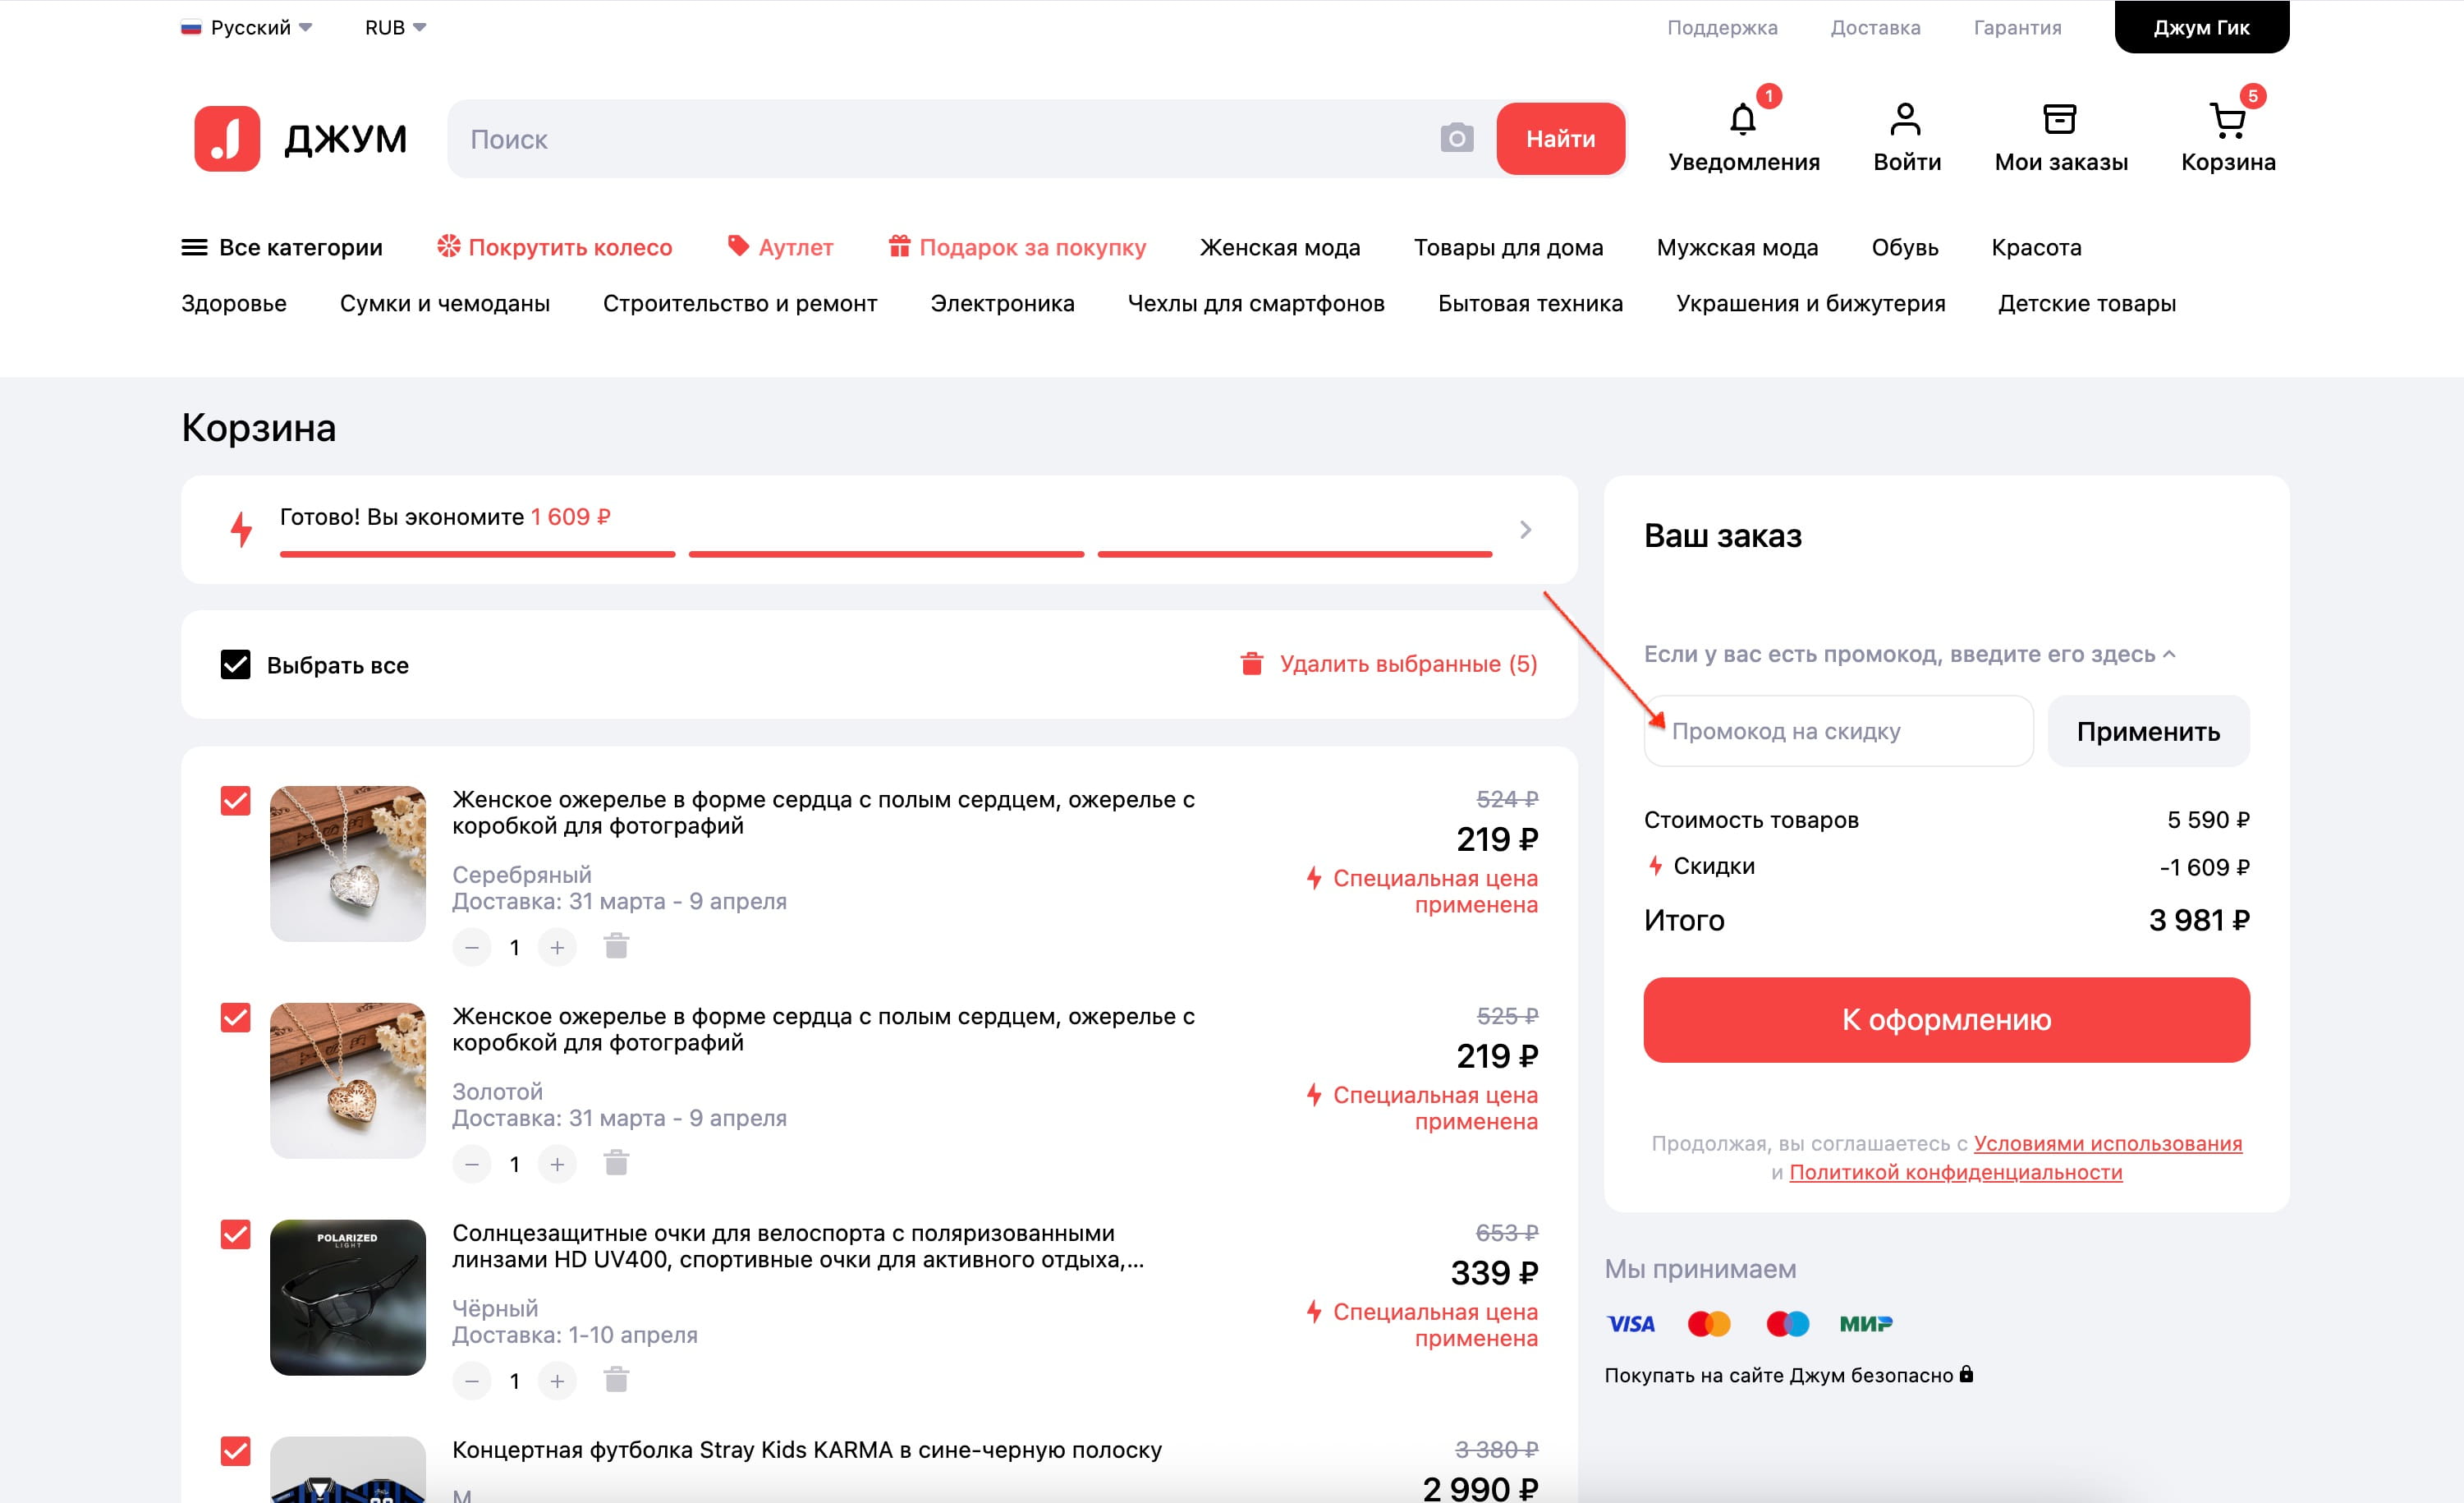
Task: Open the Russian language dropdown
Action: tap(246, 27)
